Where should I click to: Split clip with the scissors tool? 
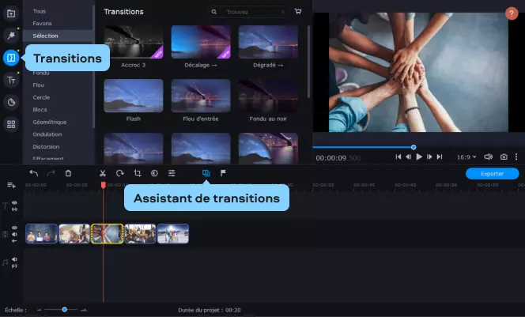103,173
